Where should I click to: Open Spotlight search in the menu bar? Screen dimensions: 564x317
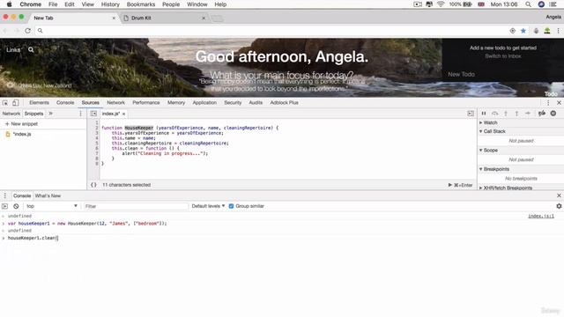pyautogui.click(x=528, y=4)
